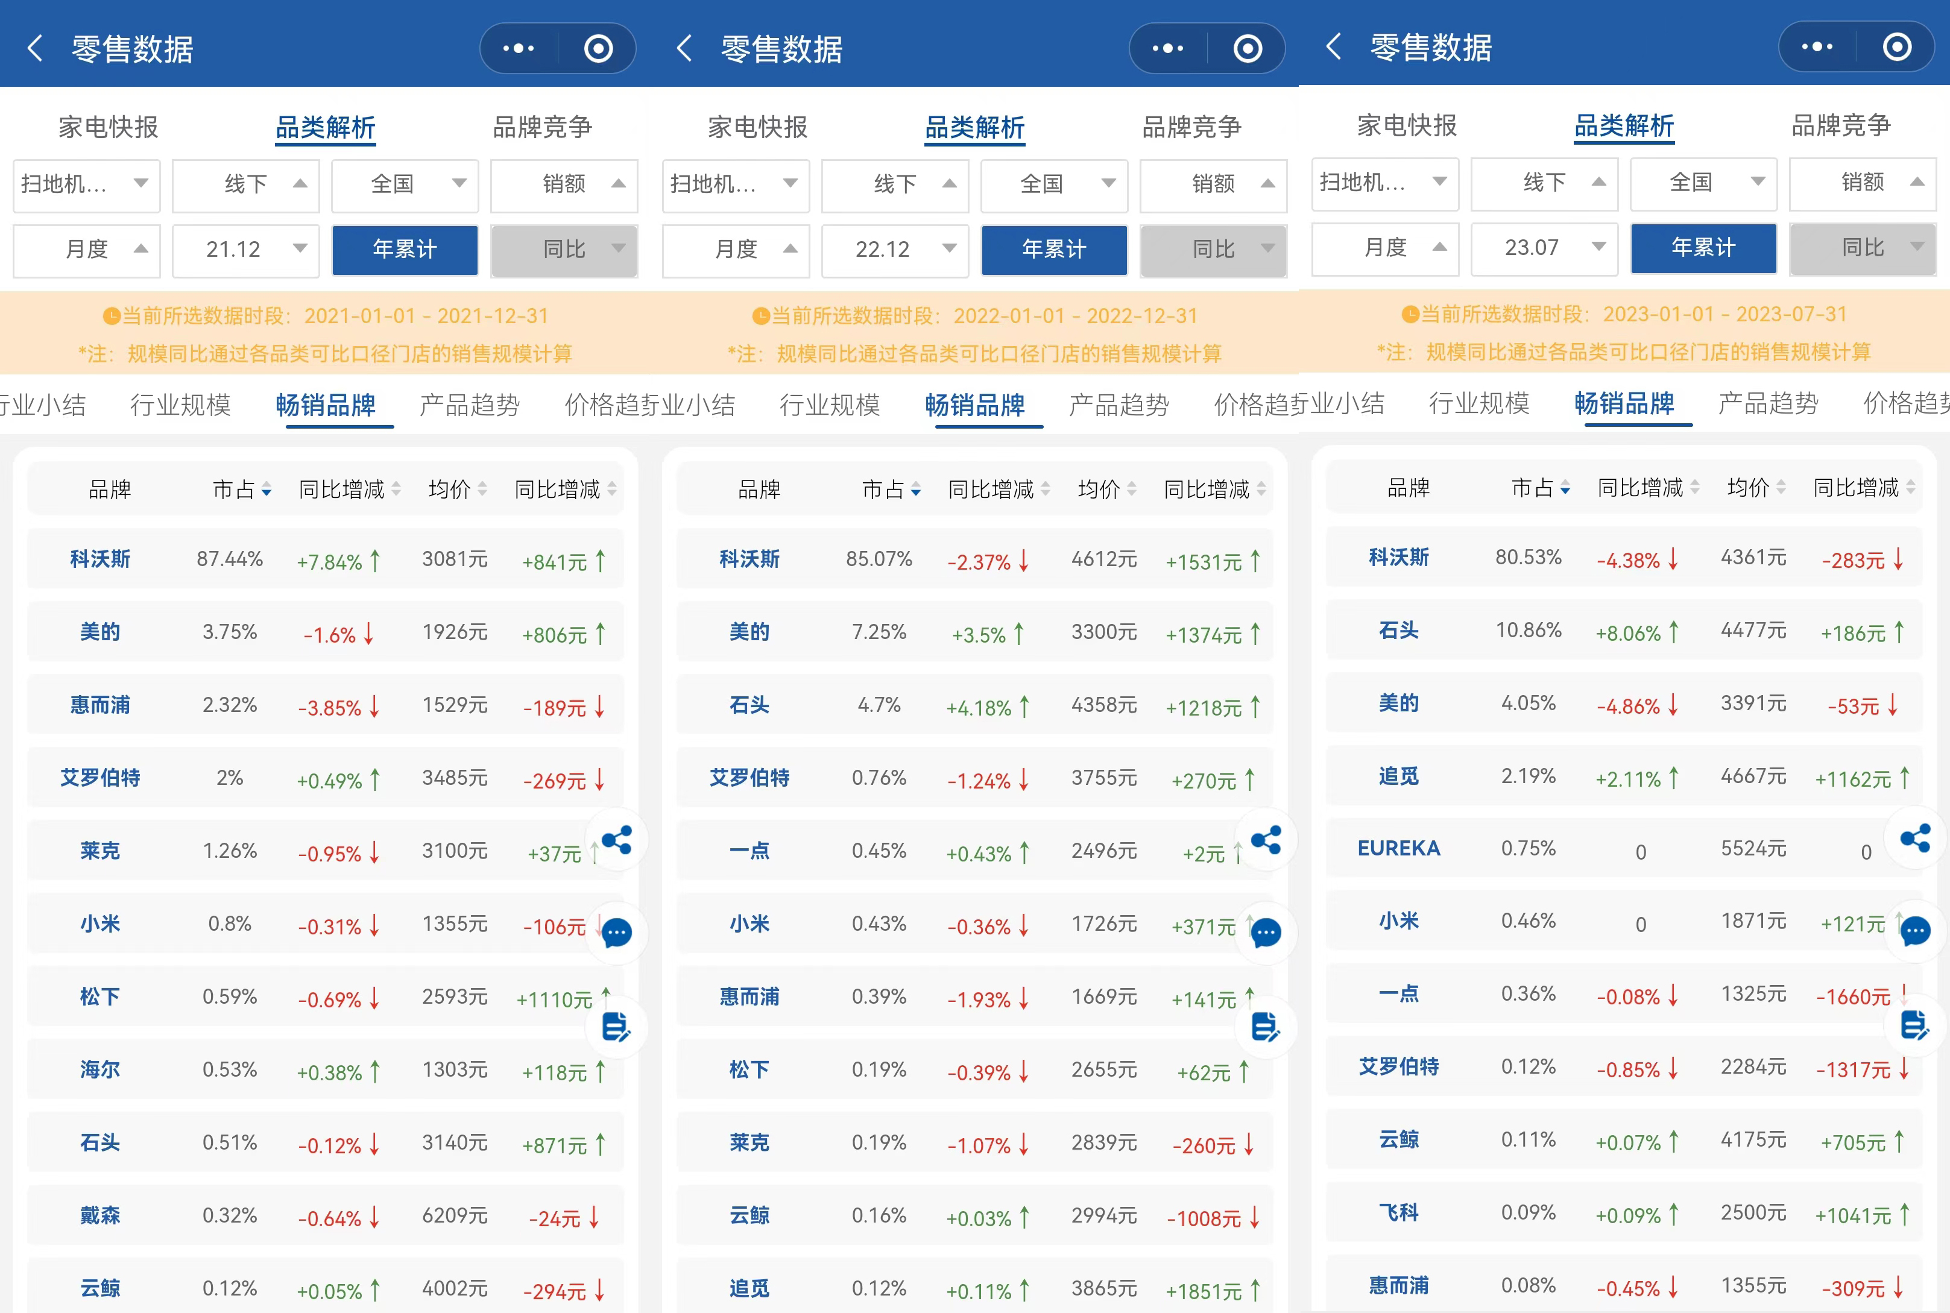The height and width of the screenshot is (1313, 1950).
Task: Open chat bubble icon in middle panel
Action: [1266, 932]
